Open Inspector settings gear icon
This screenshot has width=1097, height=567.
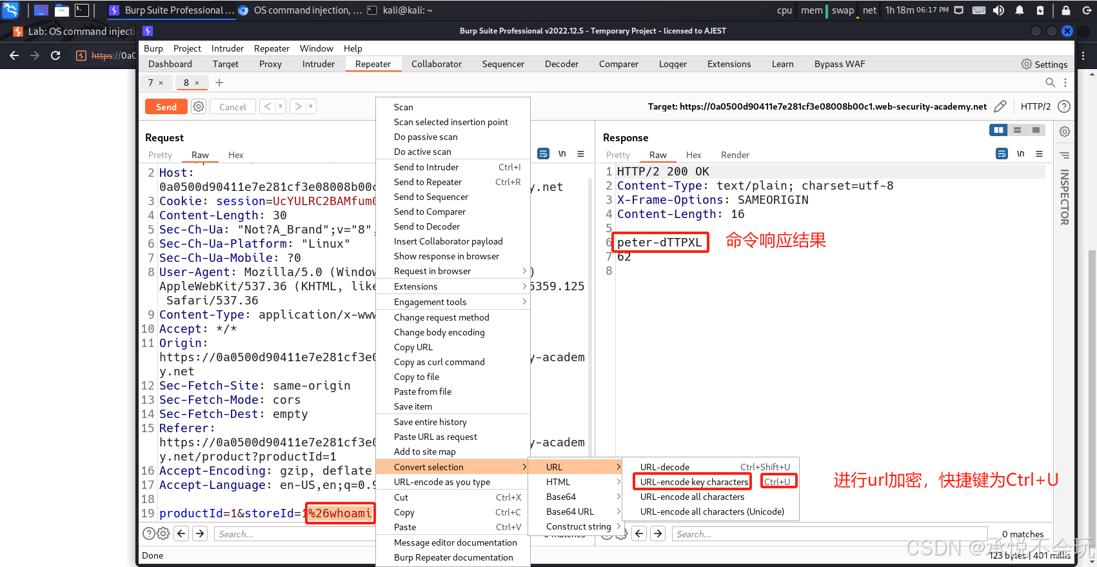pyautogui.click(x=1065, y=132)
